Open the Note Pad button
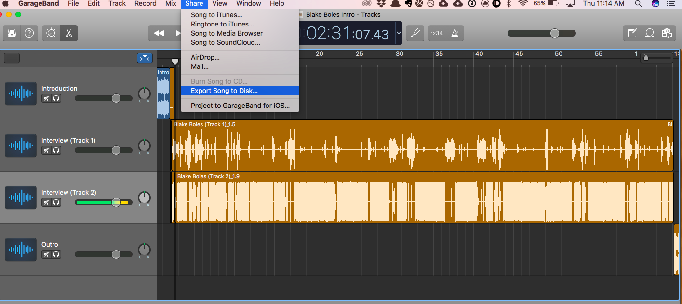The height and width of the screenshot is (304, 682). pos(632,33)
